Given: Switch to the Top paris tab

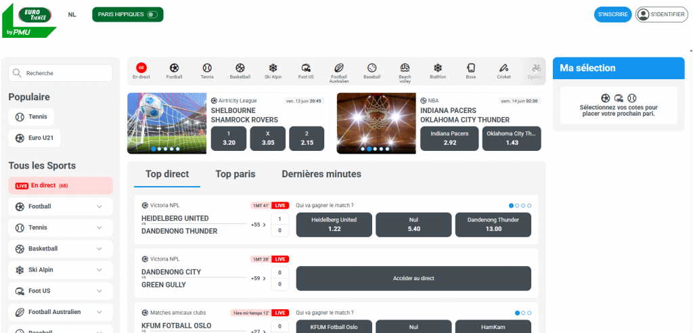Looking at the screenshot, I should (x=235, y=174).
